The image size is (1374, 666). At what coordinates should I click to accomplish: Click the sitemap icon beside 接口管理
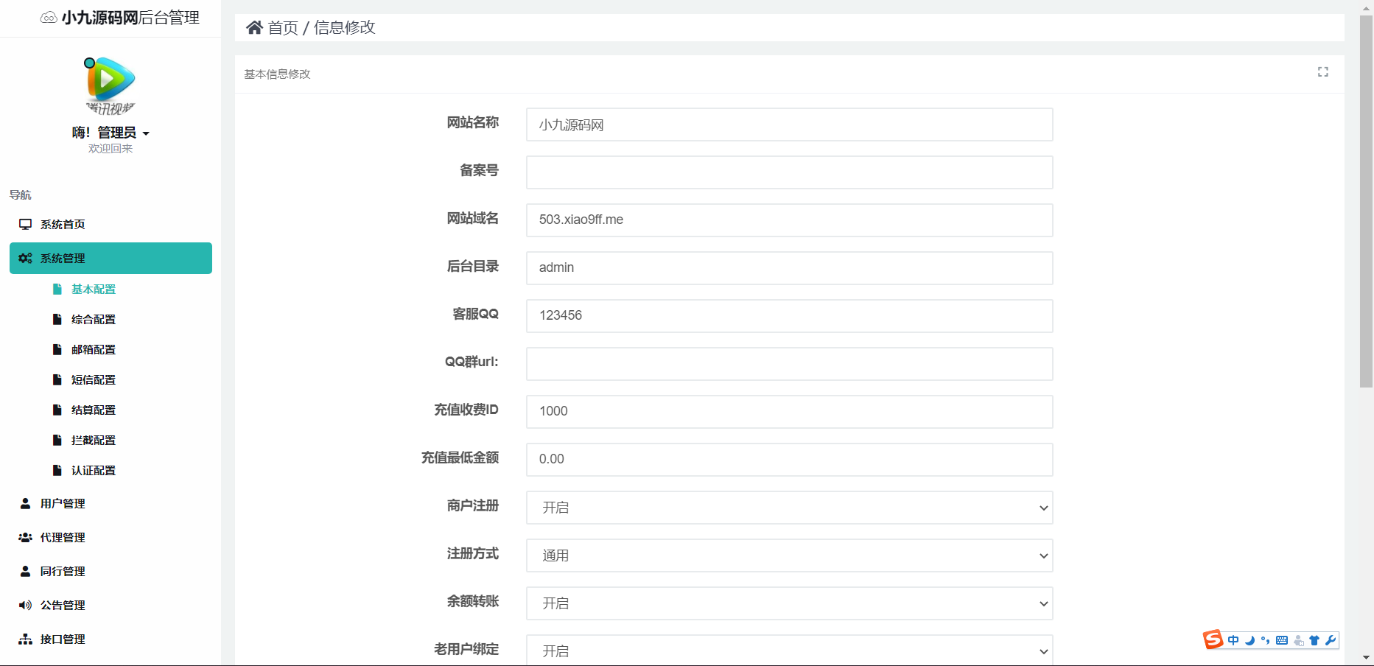pos(26,639)
